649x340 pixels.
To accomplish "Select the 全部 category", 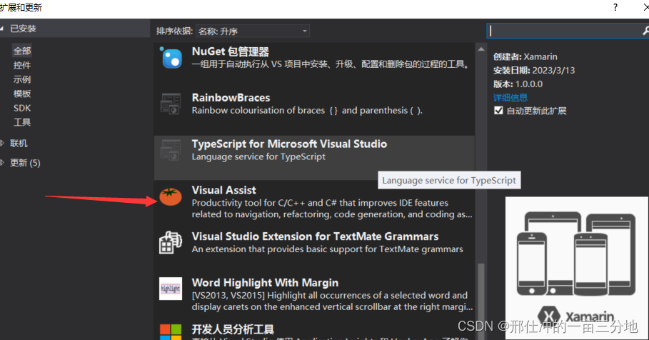I will coord(22,51).
